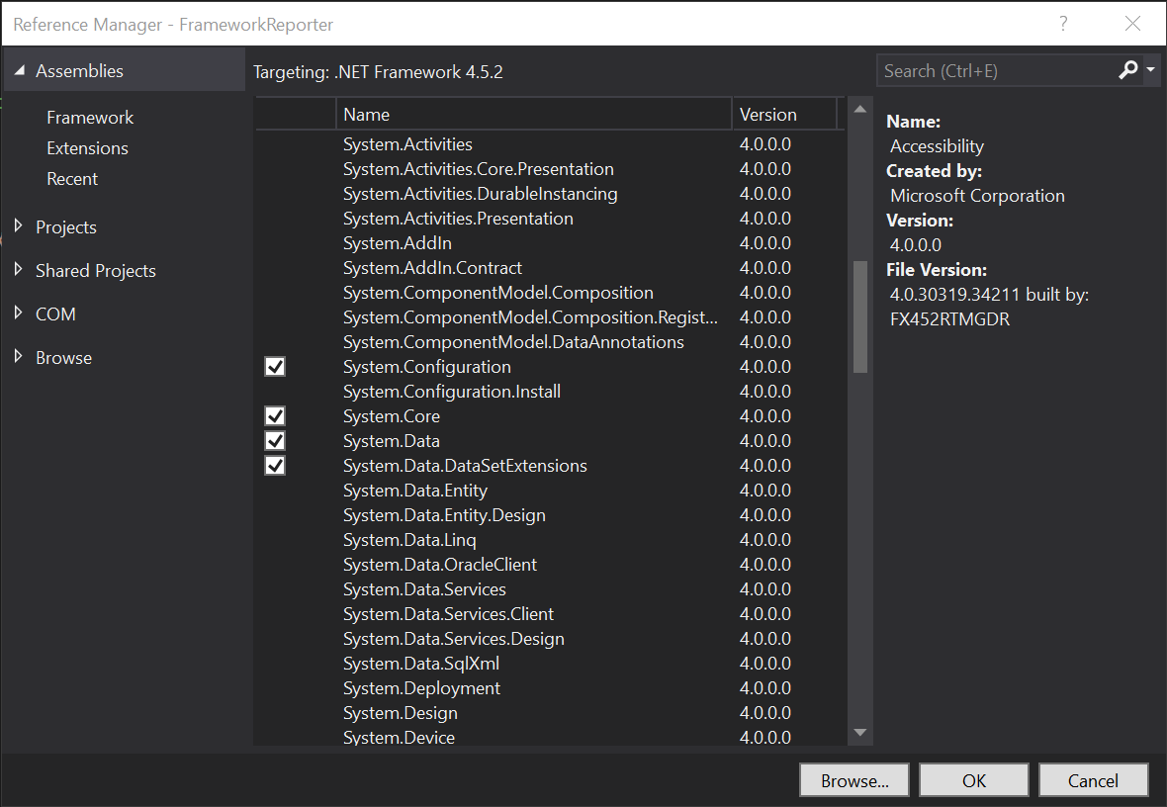Select the System.Activities.Presentation row

(549, 219)
